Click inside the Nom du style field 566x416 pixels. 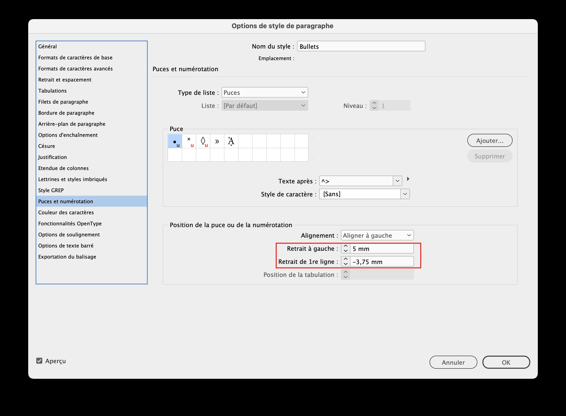pyautogui.click(x=361, y=46)
